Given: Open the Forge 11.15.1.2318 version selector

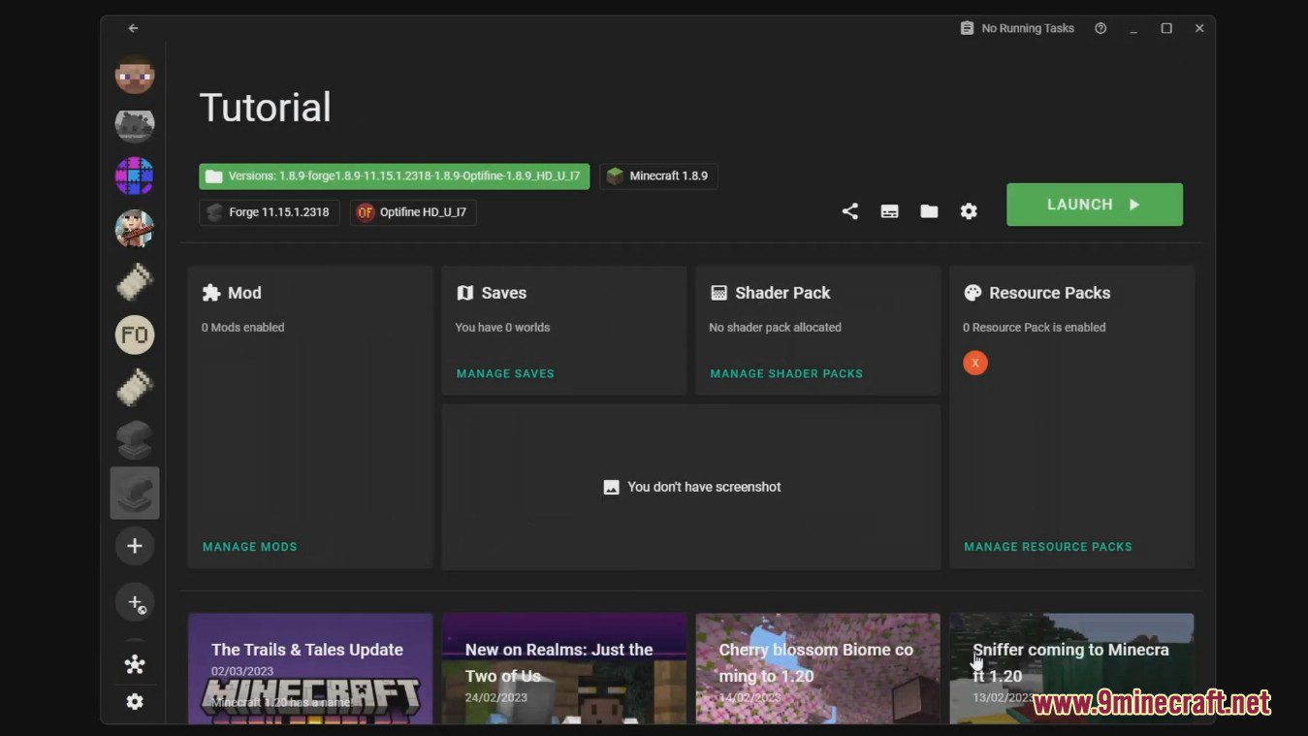Looking at the screenshot, I should pyautogui.click(x=269, y=211).
